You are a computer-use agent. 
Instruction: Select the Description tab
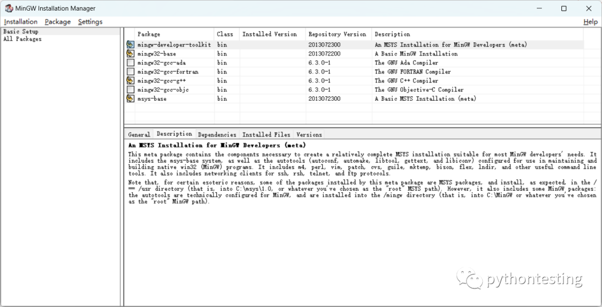tap(174, 134)
